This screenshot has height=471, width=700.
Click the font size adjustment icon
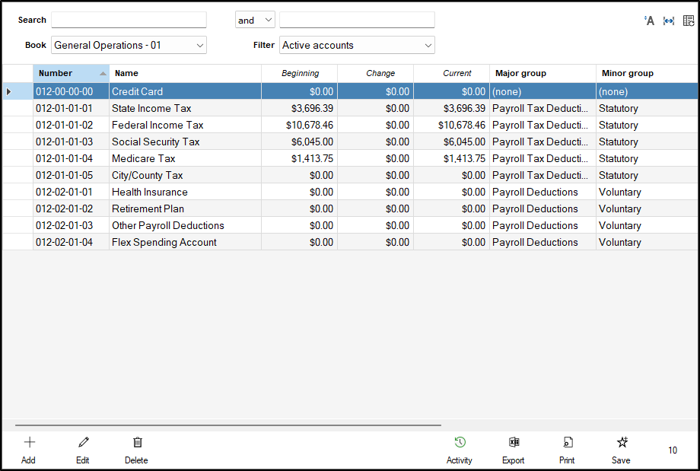point(649,21)
